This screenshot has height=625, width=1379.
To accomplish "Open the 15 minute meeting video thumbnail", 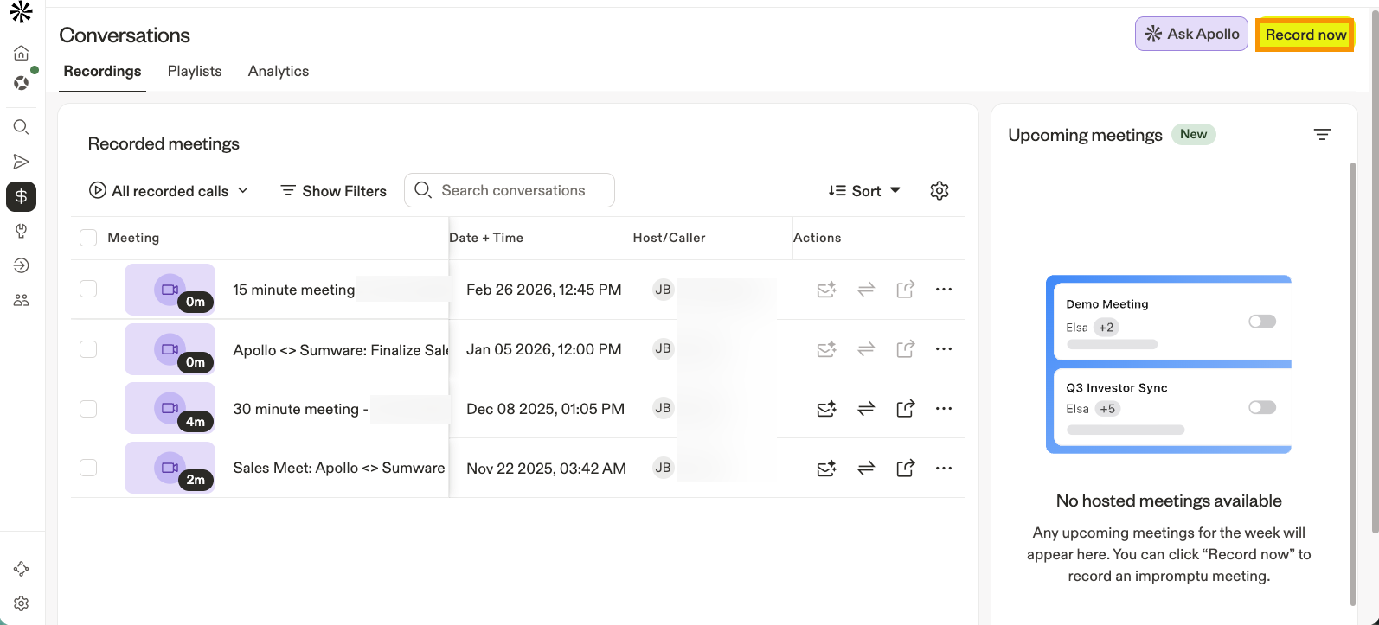I will tap(170, 290).
